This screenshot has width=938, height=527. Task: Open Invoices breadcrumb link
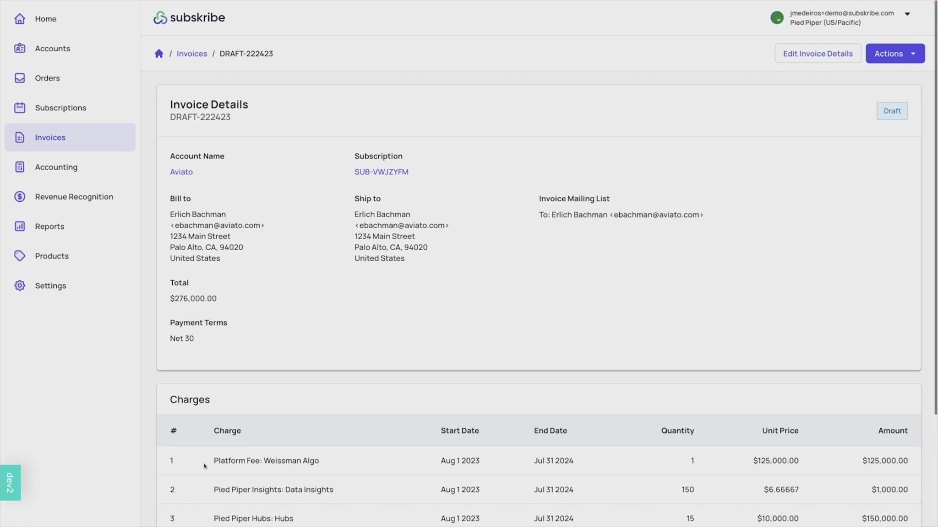click(191, 54)
